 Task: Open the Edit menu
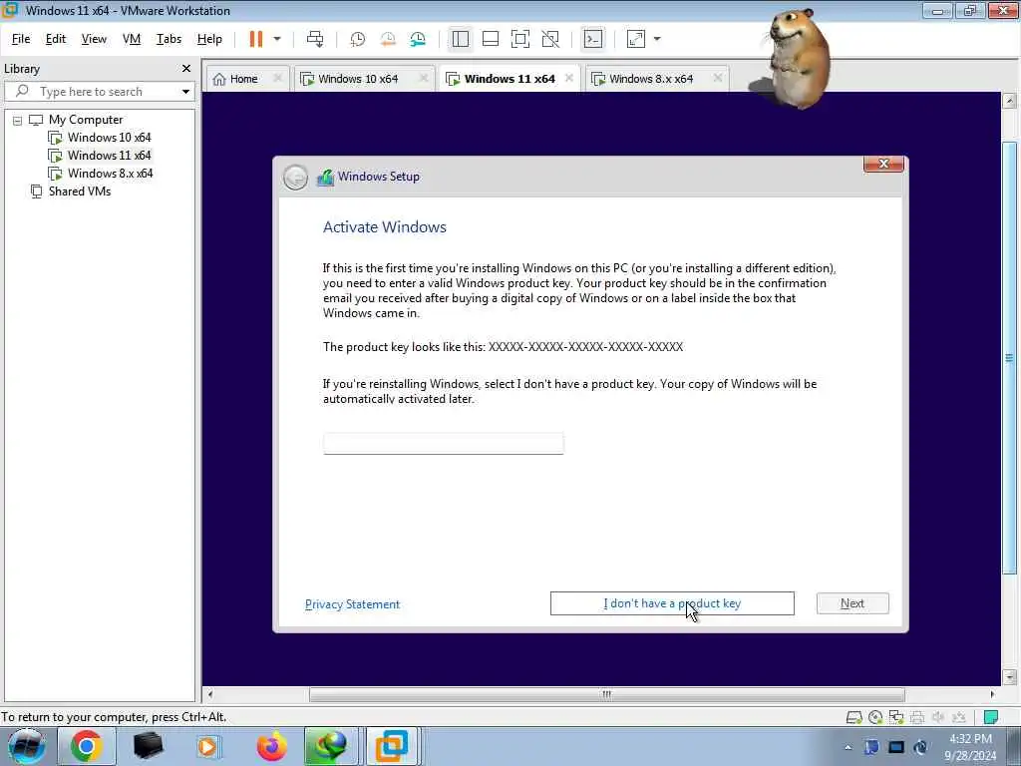[56, 39]
